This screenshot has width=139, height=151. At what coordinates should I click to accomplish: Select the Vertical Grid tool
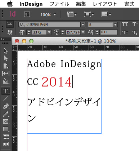click(6, 144)
